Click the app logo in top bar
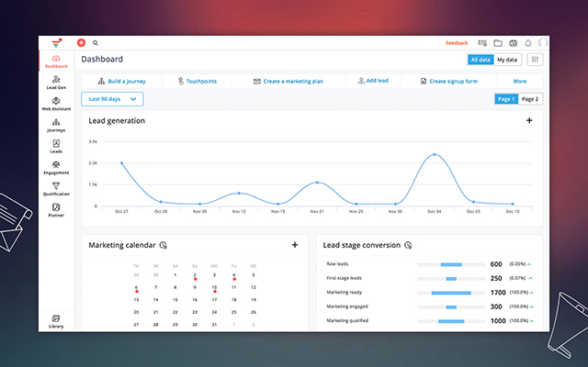The image size is (588, 367). [x=57, y=43]
